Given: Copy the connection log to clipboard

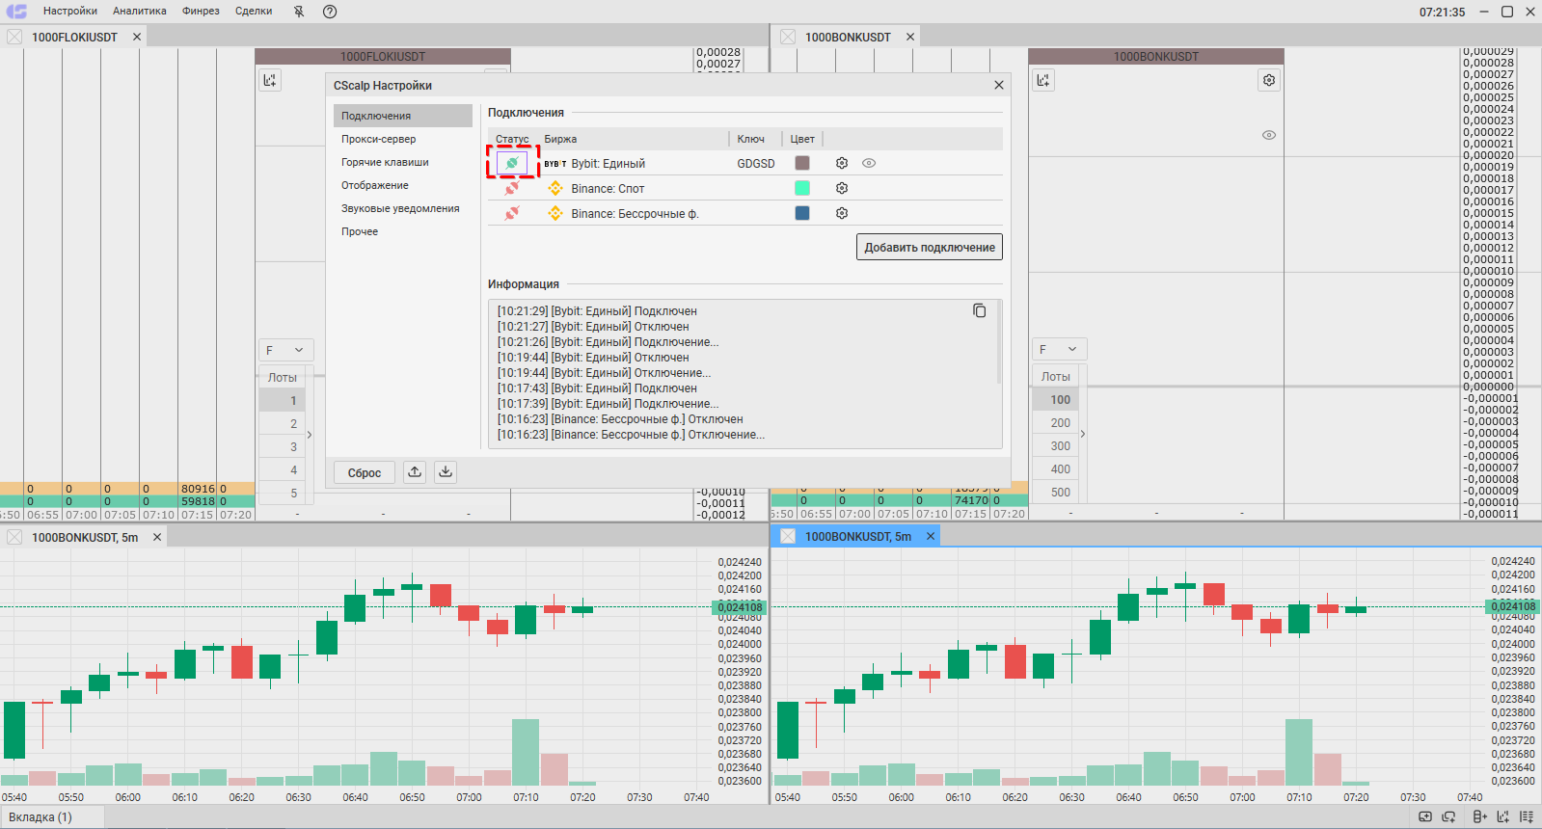Looking at the screenshot, I should [x=979, y=310].
